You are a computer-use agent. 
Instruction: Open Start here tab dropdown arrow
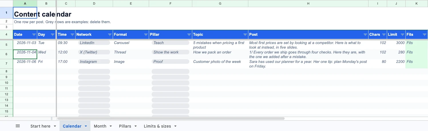click(x=54, y=126)
